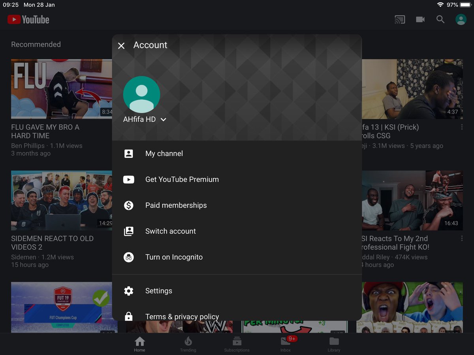Click the YouTube Premium play icon
This screenshot has width=474, height=355.
point(129,179)
